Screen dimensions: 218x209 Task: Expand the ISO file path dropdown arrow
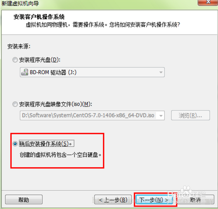(161, 116)
